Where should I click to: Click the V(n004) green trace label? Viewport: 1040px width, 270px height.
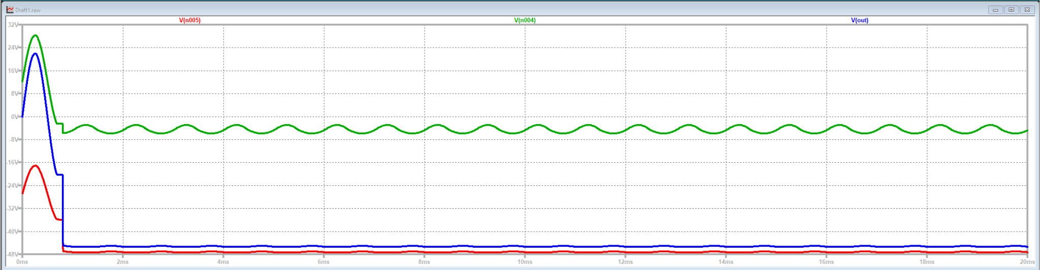click(x=525, y=20)
